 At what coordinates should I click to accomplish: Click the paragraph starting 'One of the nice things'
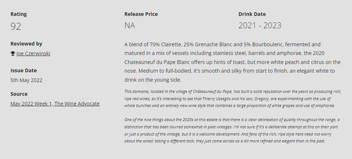(x=232, y=130)
